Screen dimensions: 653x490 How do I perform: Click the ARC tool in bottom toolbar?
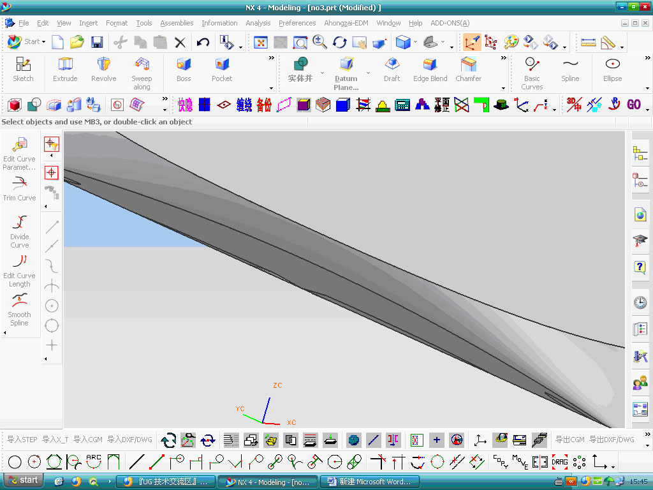pyautogui.click(x=94, y=462)
